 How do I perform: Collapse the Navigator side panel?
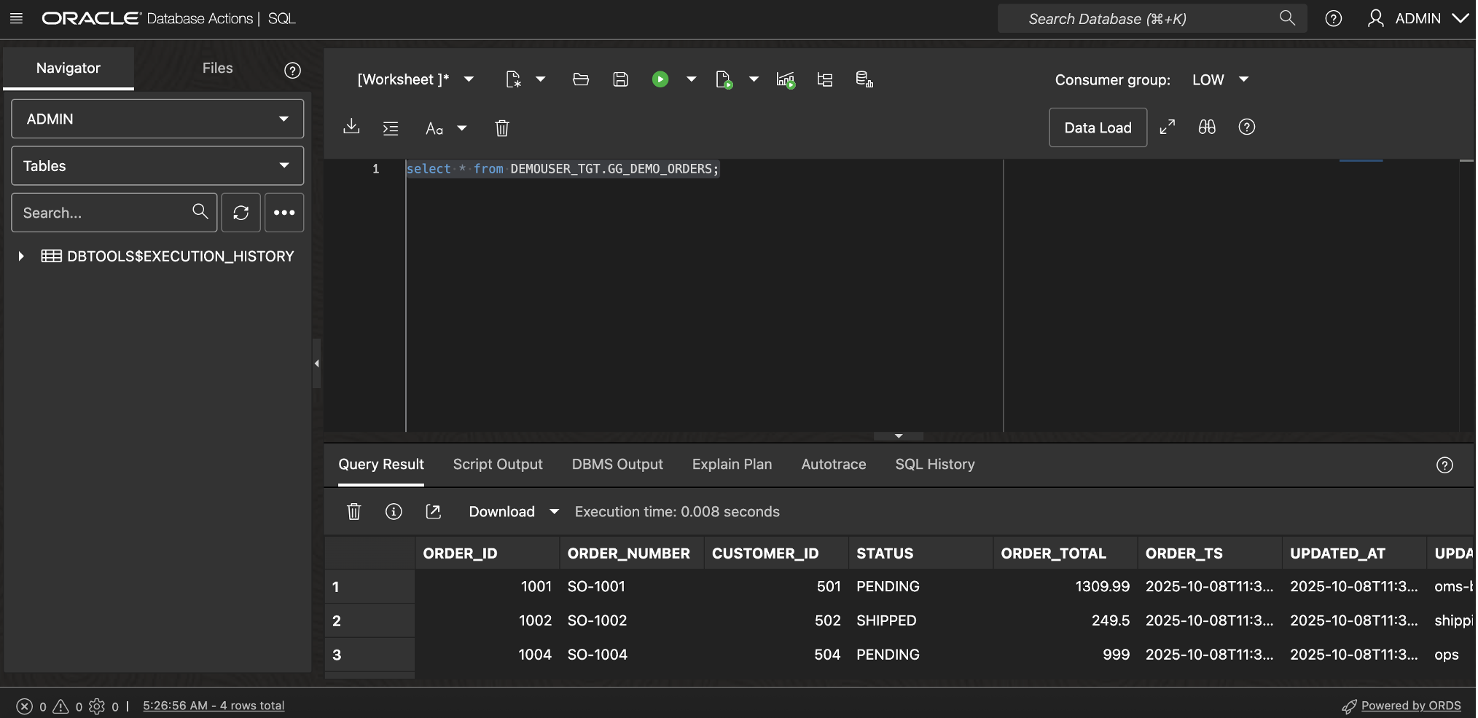pyautogui.click(x=316, y=363)
